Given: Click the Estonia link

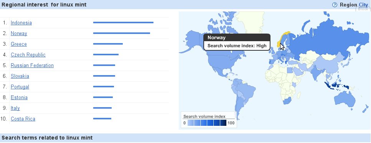Looking at the screenshot, I should pyautogui.click(x=19, y=97).
